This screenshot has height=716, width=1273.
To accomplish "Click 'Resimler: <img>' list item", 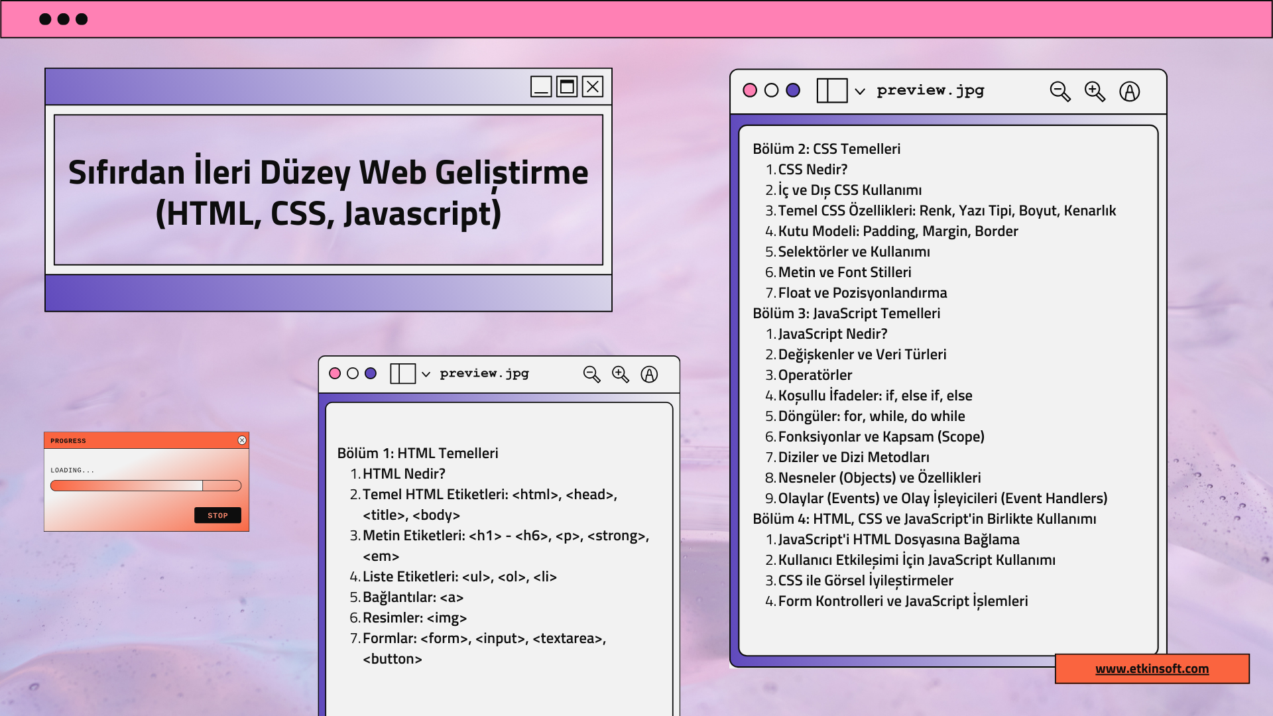I will (x=414, y=617).
